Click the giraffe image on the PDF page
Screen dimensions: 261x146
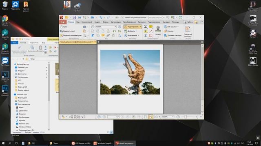tap(130, 72)
